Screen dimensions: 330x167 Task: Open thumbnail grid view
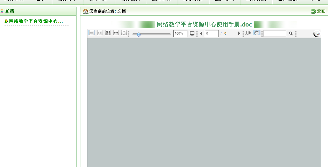108,33
